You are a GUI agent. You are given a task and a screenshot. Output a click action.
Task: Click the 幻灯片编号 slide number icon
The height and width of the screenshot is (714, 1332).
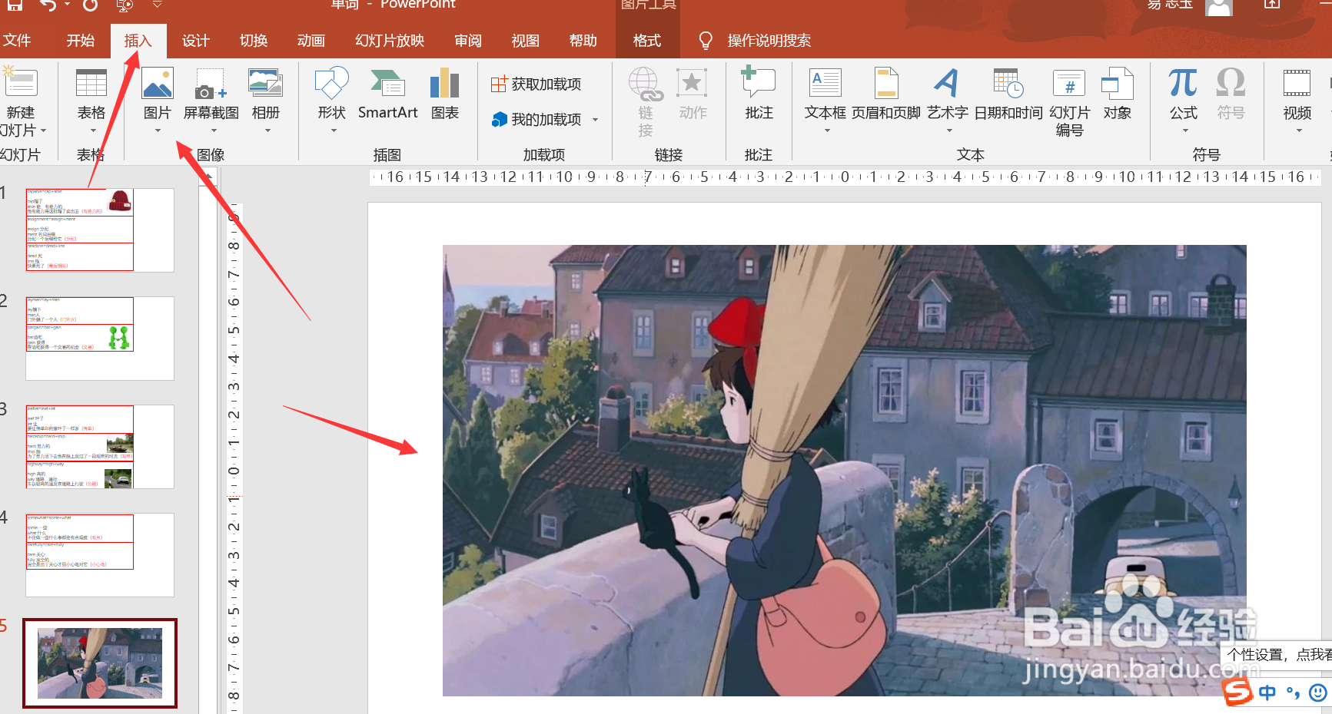(1069, 83)
